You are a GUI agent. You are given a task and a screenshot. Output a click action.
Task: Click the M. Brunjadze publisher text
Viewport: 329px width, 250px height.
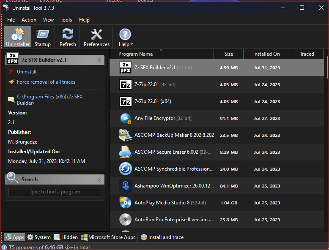point(23,142)
